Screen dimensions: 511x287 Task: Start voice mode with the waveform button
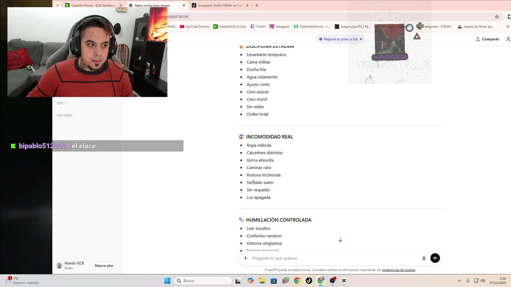click(435, 258)
